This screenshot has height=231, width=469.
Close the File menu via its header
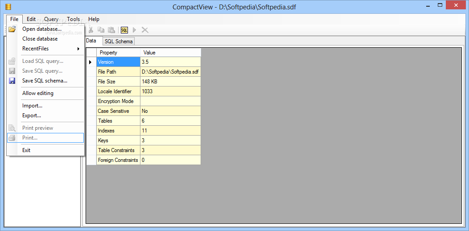click(14, 19)
